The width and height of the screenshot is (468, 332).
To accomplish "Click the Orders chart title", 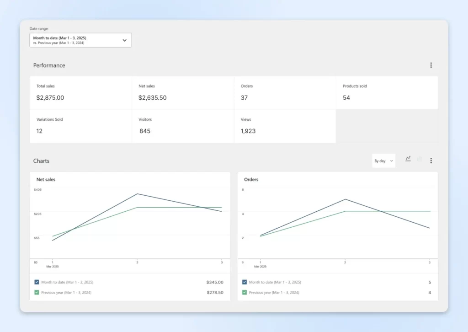I will (251, 180).
